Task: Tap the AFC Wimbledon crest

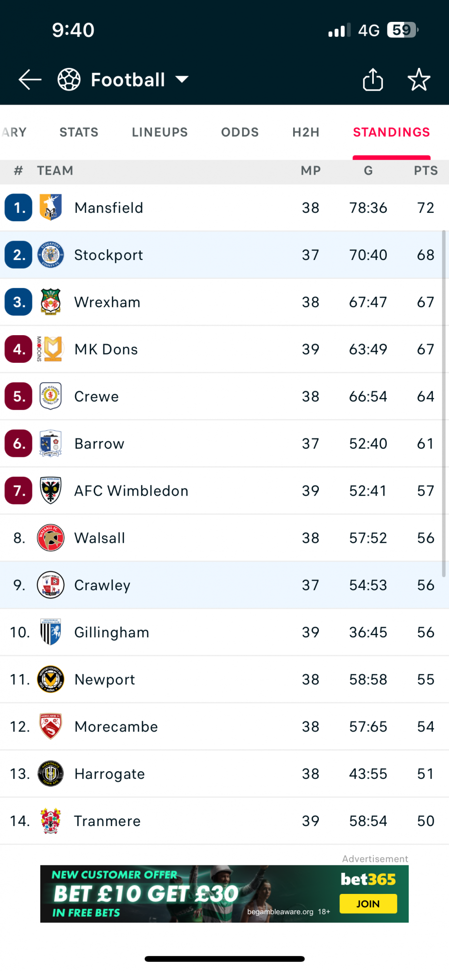Action: 50,490
